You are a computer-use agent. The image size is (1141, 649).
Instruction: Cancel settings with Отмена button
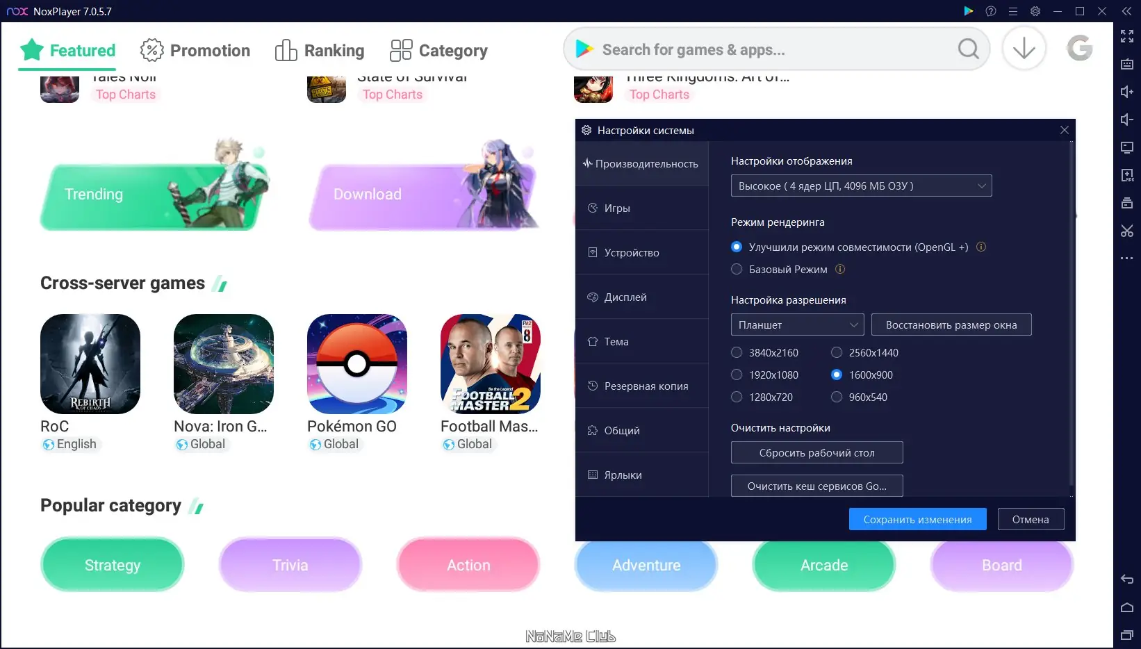1031,519
